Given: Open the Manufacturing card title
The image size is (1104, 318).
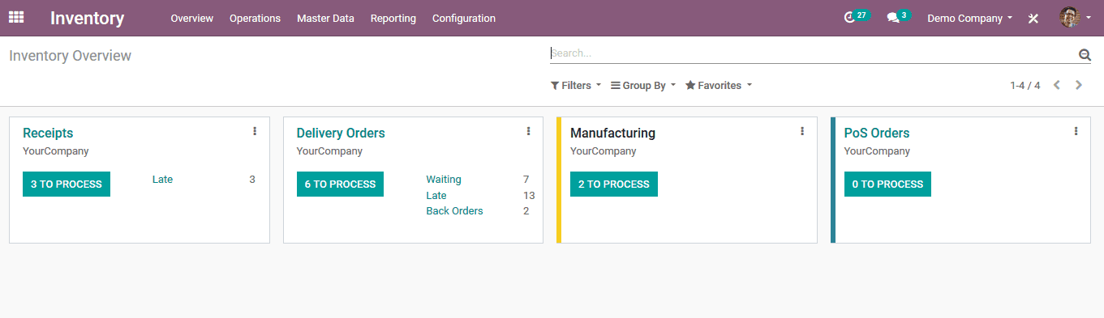Looking at the screenshot, I should tap(612, 133).
